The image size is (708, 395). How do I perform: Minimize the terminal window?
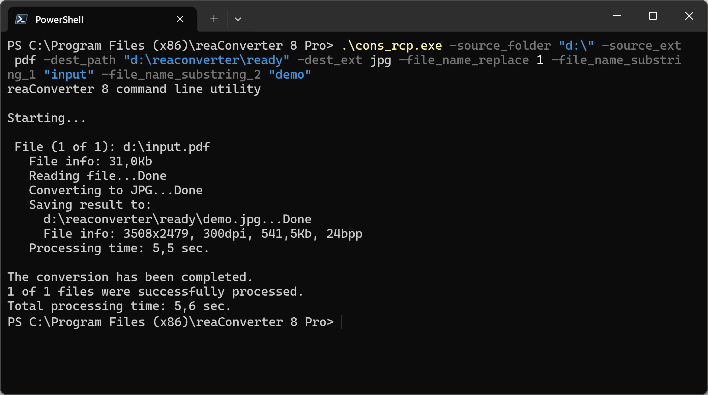[617, 16]
